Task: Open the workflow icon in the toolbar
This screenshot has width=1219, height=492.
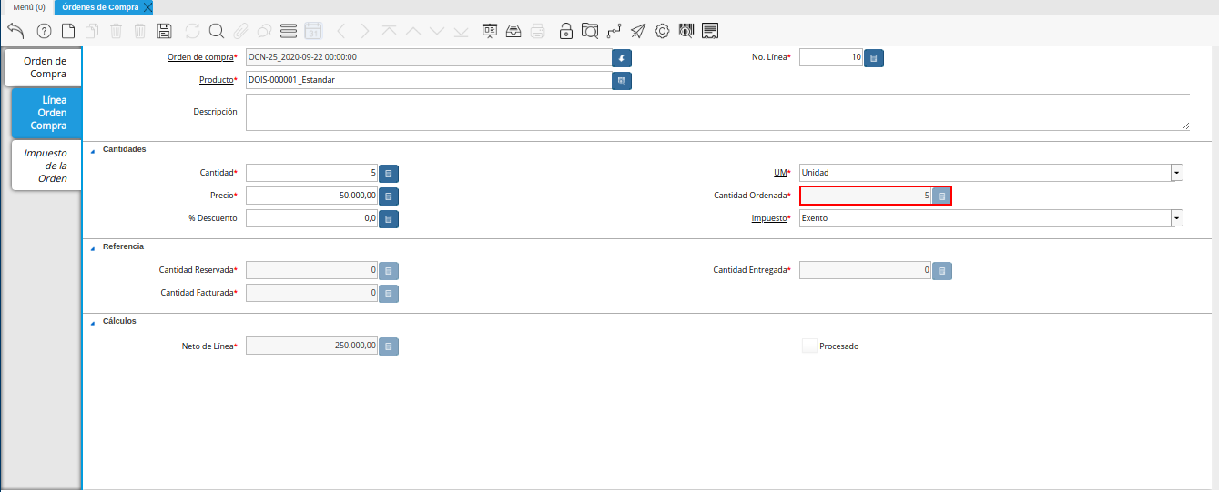Action: click(x=614, y=31)
